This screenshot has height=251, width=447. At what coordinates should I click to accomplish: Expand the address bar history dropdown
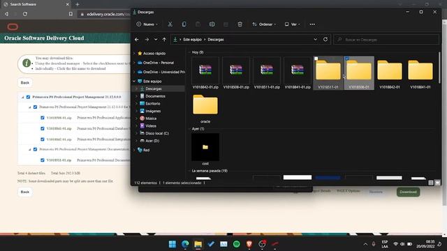[315, 39]
